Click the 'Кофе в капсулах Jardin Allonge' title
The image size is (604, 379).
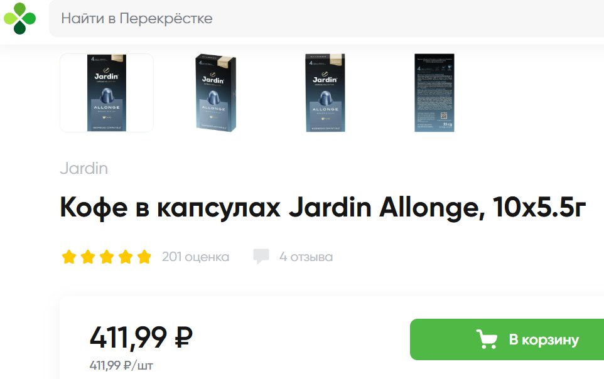(323, 208)
